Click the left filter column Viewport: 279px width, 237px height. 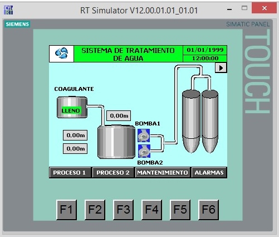(x=191, y=121)
